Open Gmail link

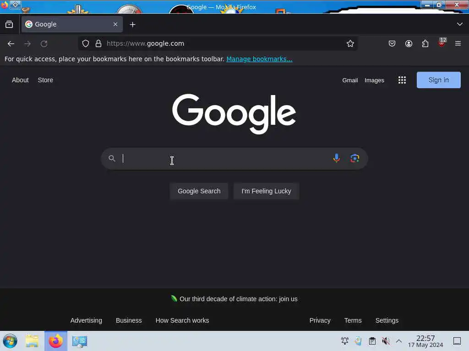point(350,80)
